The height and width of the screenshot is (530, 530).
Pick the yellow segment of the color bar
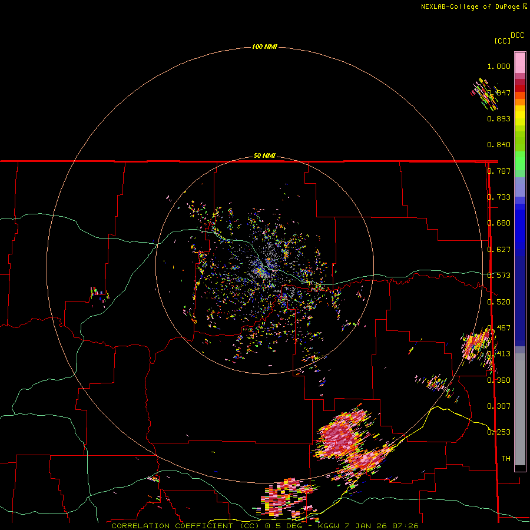click(520, 115)
